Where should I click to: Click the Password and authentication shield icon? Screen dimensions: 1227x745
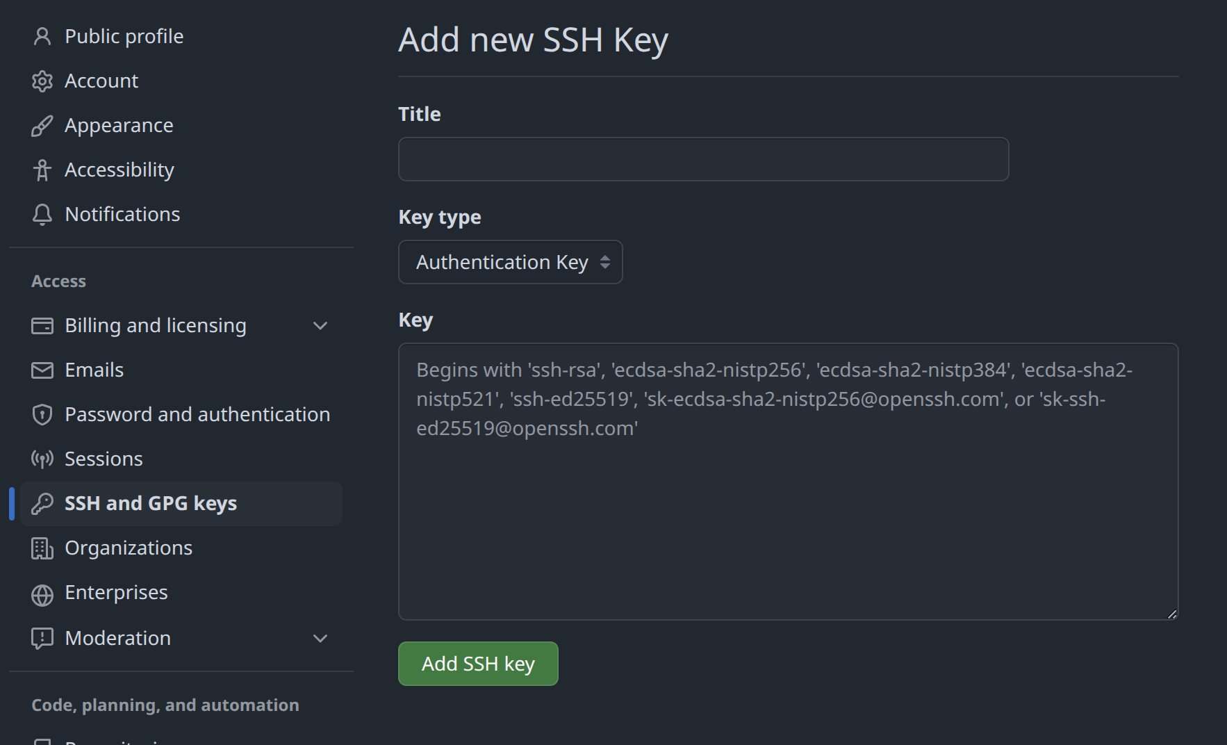[x=42, y=415]
